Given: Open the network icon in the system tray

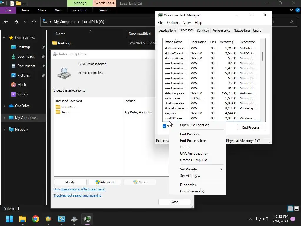Looking at the screenshot, I should (258, 219).
